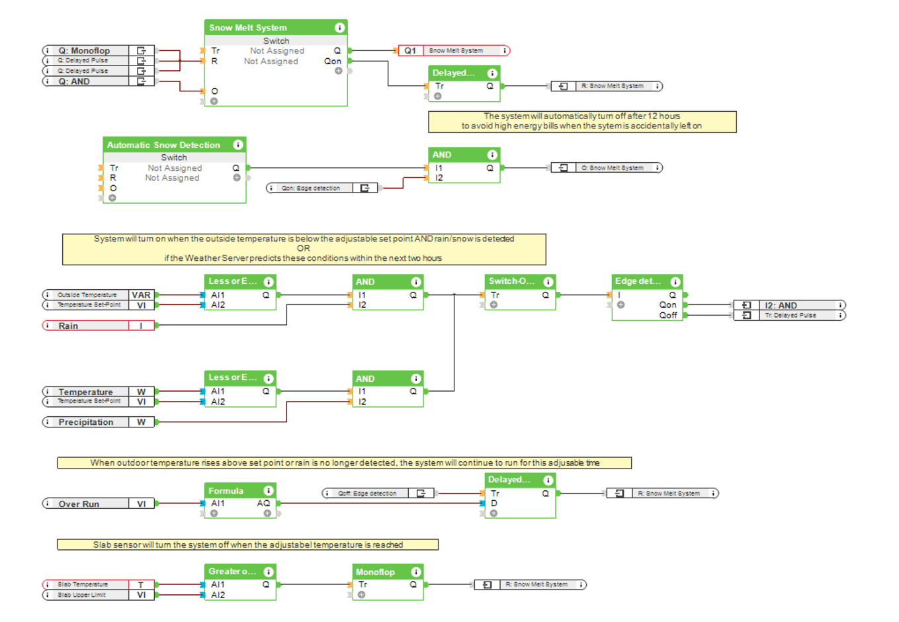
Task: Click info icon on Edge detection block
Action: coord(675,282)
